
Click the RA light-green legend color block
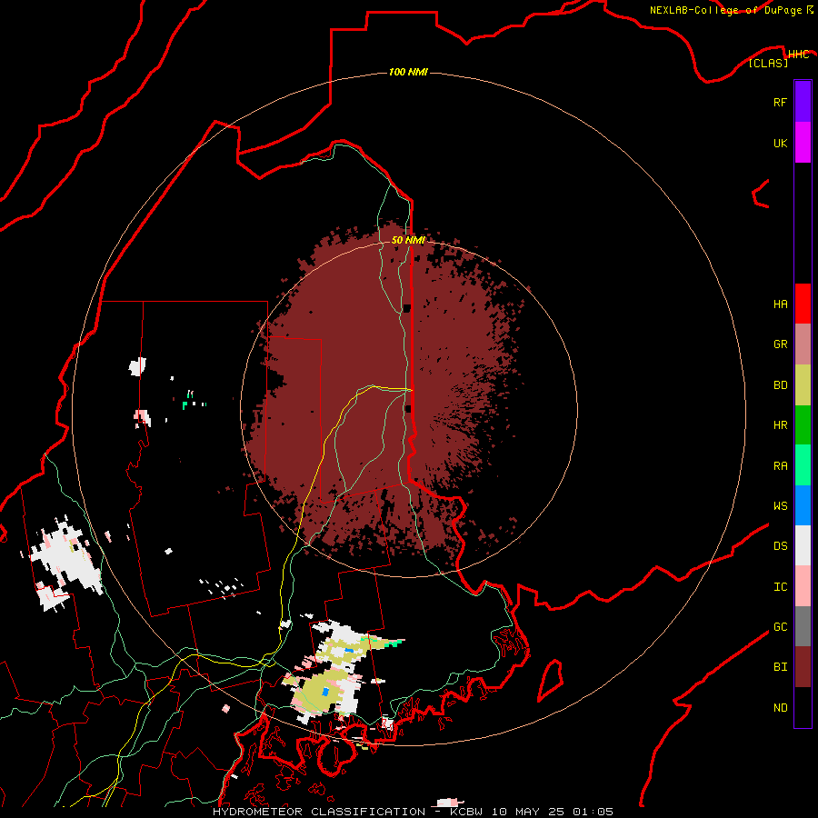click(803, 465)
